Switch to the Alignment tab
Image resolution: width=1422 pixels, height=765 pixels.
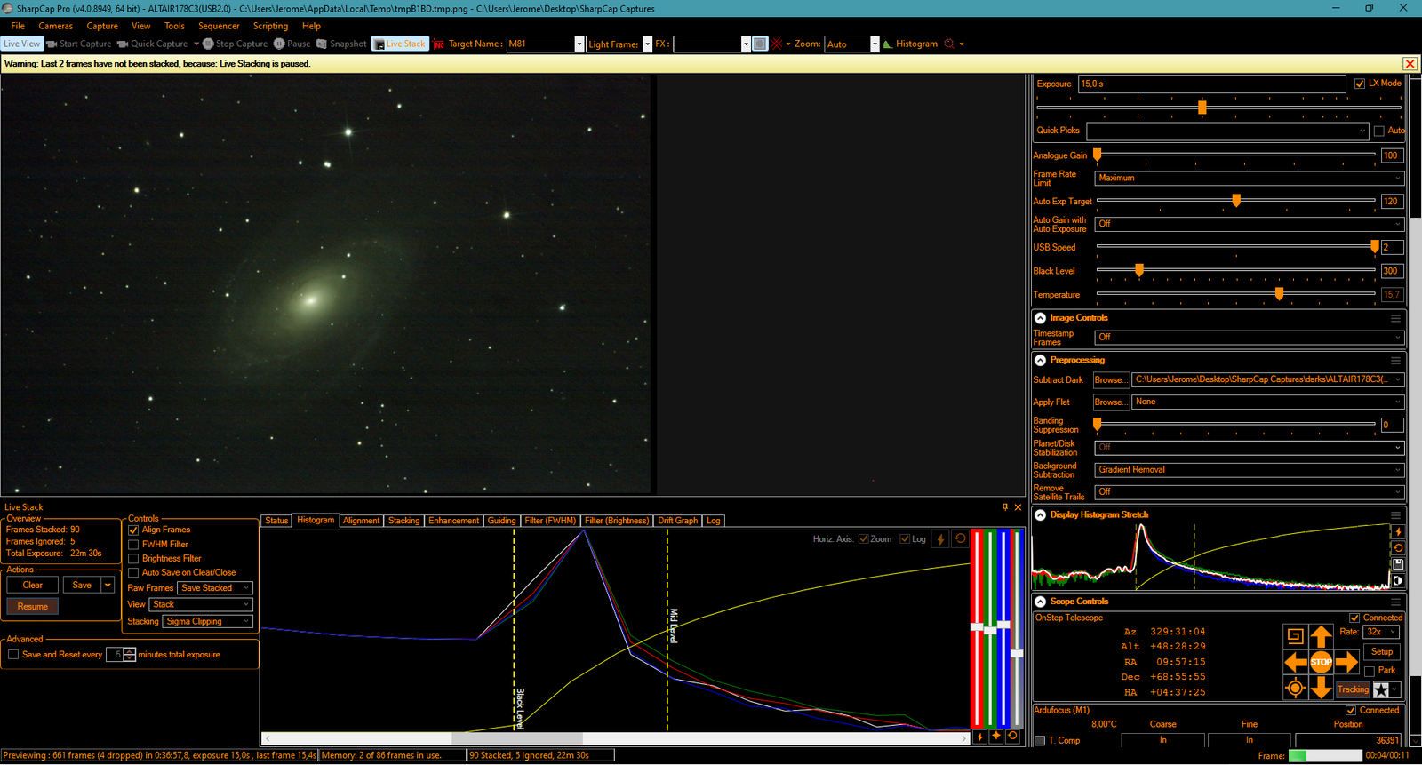(361, 521)
